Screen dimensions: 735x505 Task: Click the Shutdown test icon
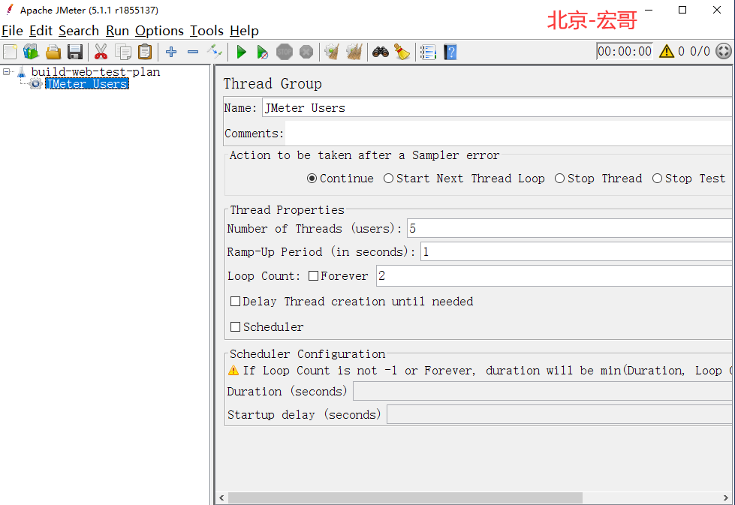click(306, 52)
